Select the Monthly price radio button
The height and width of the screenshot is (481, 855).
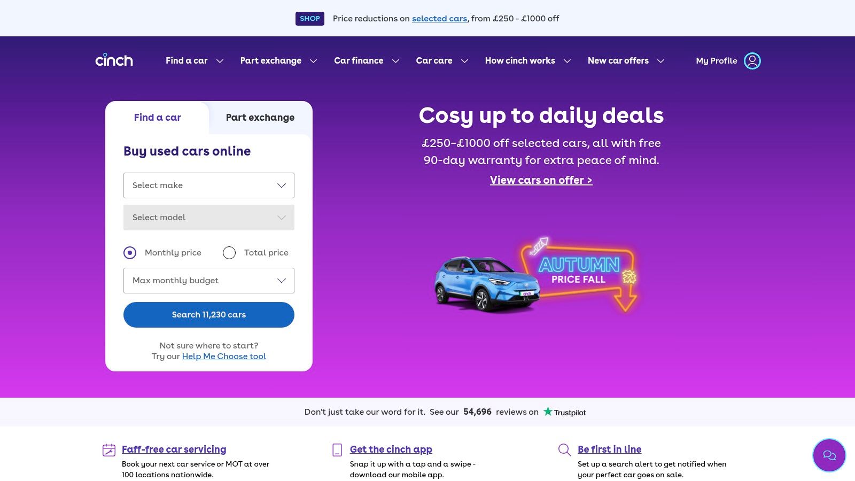pyautogui.click(x=130, y=253)
